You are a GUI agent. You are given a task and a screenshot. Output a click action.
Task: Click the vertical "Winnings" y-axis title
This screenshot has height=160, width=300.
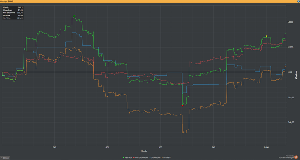pyautogui.click(x=297, y=75)
